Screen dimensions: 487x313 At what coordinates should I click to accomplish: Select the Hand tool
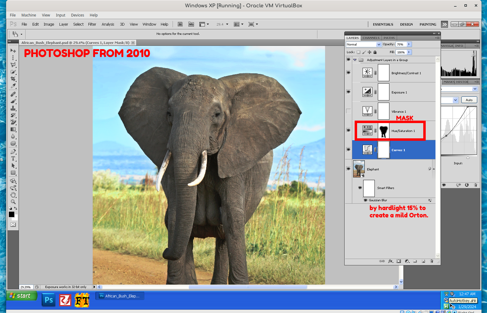point(13,195)
